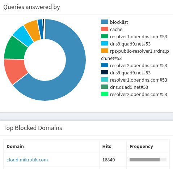The height and width of the screenshot is (169, 173).
Task: Click blue resolver2.opendns.com#53 legend swatch
Action: pos(105,65)
